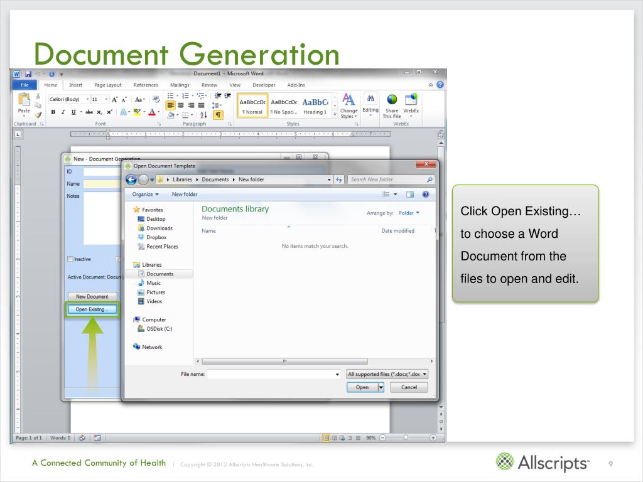The width and height of the screenshot is (643, 482).
Task: Click the New Document button
Action: pos(92,296)
